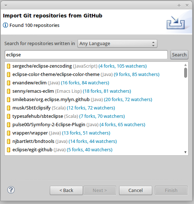Click '(5 forks, 40 watchers)' text
The image size is (194, 204).
pos(90,150)
